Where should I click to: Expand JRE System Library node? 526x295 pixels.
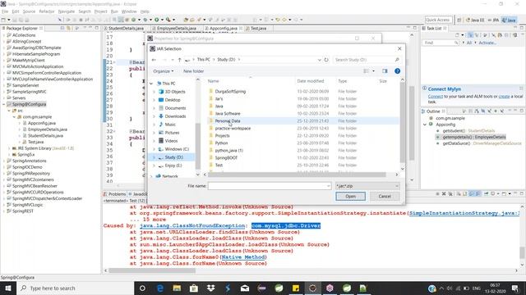pos(9,148)
